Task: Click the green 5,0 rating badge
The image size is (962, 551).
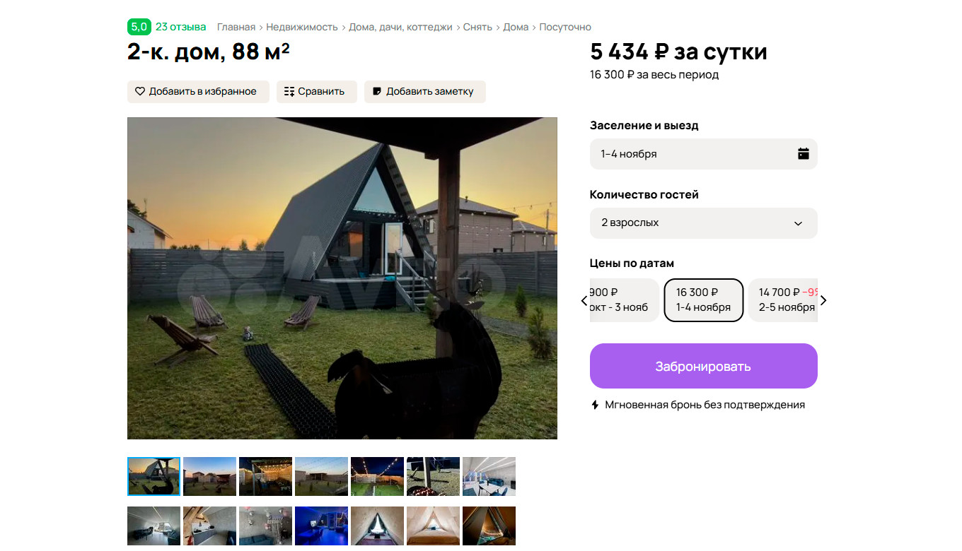Action: click(x=139, y=27)
